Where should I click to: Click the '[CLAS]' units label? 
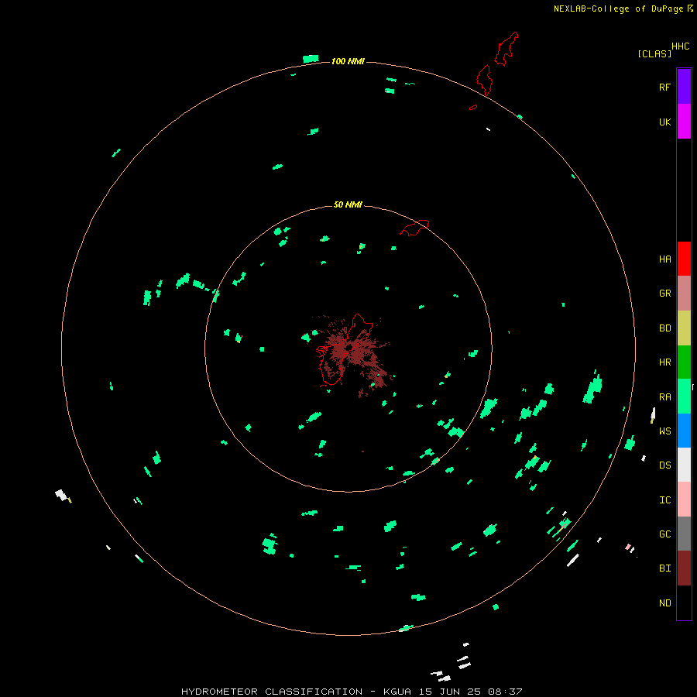(654, 53)
